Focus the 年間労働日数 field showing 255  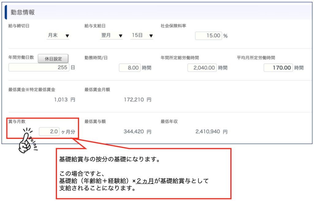pos(39,68)
